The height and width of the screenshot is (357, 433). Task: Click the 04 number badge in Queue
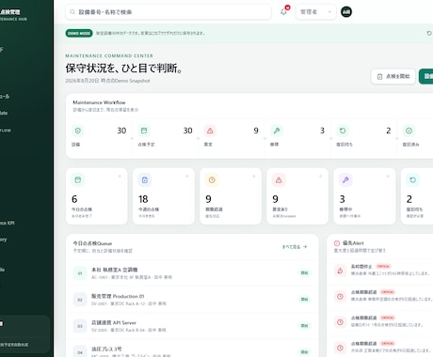(80, 352)
